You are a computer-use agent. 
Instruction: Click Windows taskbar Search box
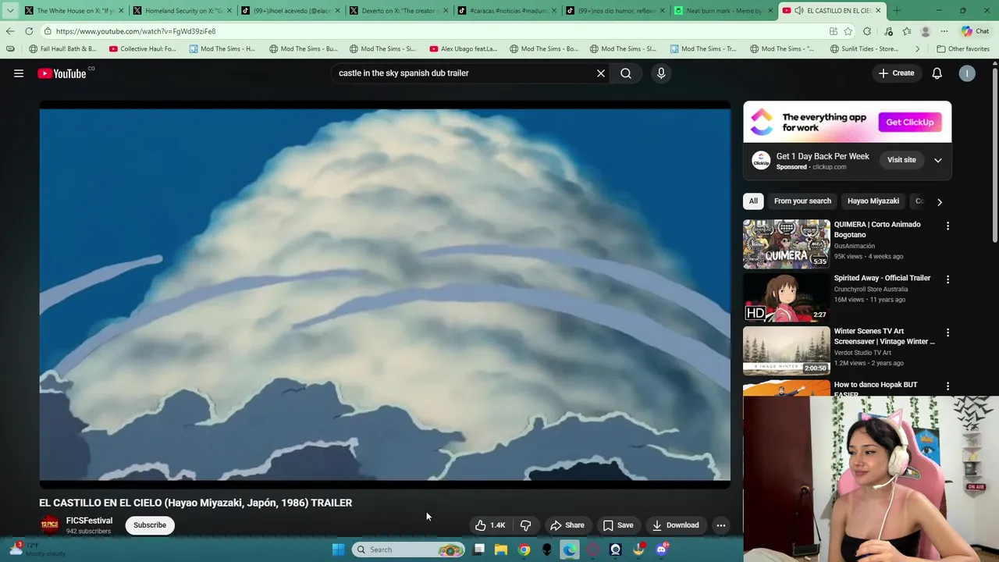407,550
